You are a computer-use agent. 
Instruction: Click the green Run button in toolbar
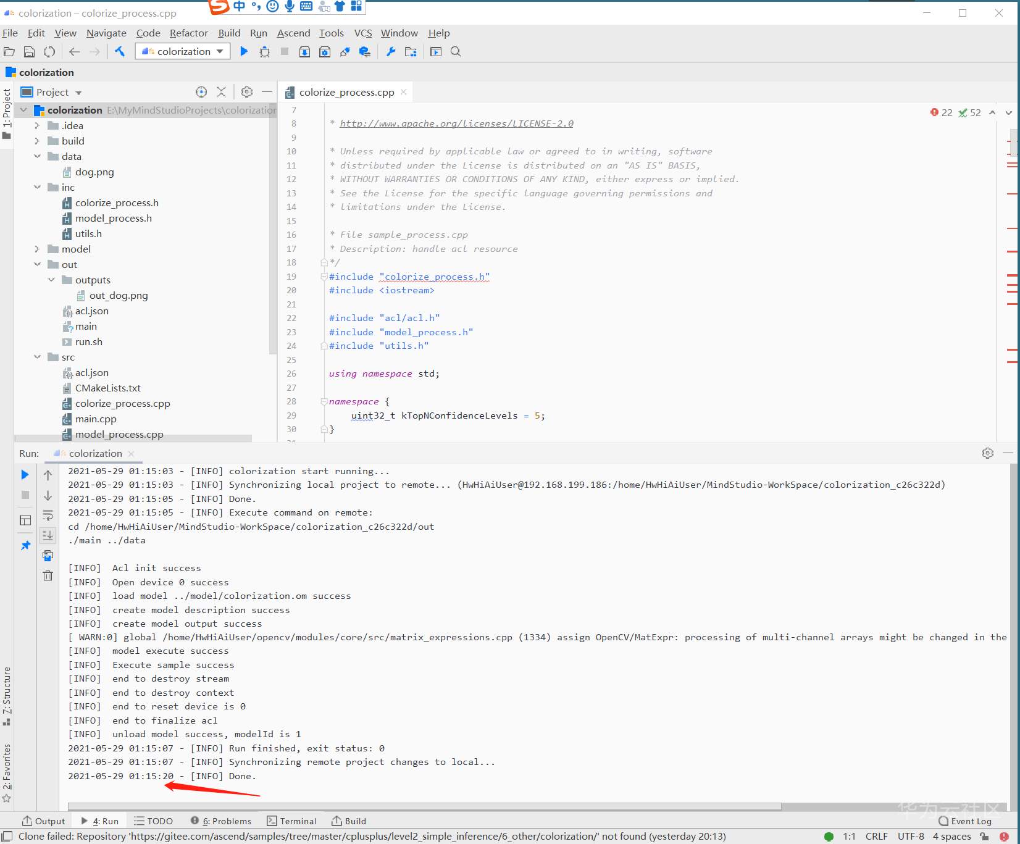point(244,52)
